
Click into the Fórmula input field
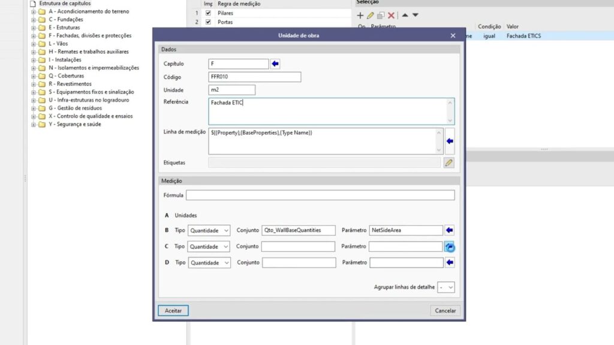tap(320, 195)
